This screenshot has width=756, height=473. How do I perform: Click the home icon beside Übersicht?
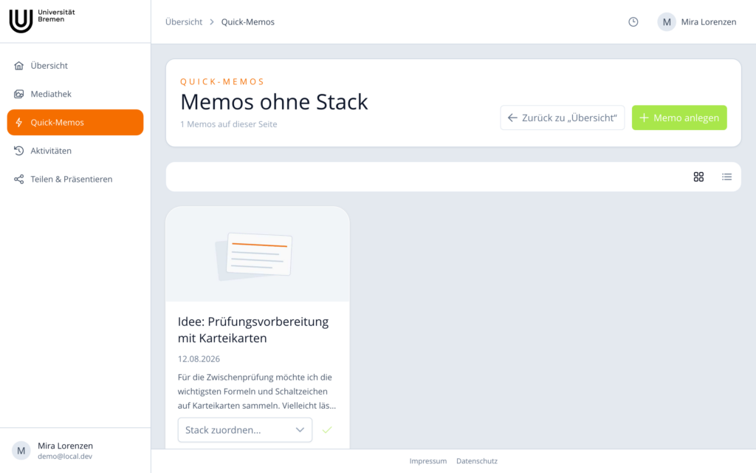coord(18,66)
